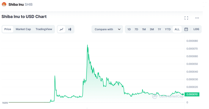Set chart range to 3M
The width and height of the screenshot is (209, 109).
[x=152, y=29]
